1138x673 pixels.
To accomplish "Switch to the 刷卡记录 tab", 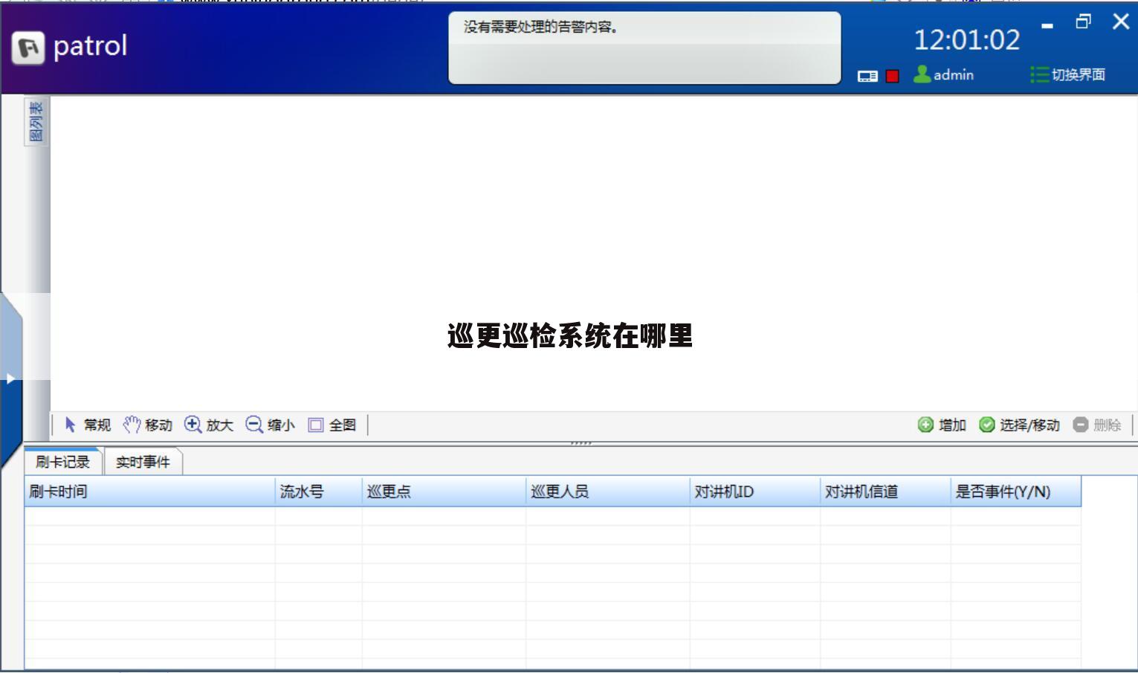I will (62, 462).
